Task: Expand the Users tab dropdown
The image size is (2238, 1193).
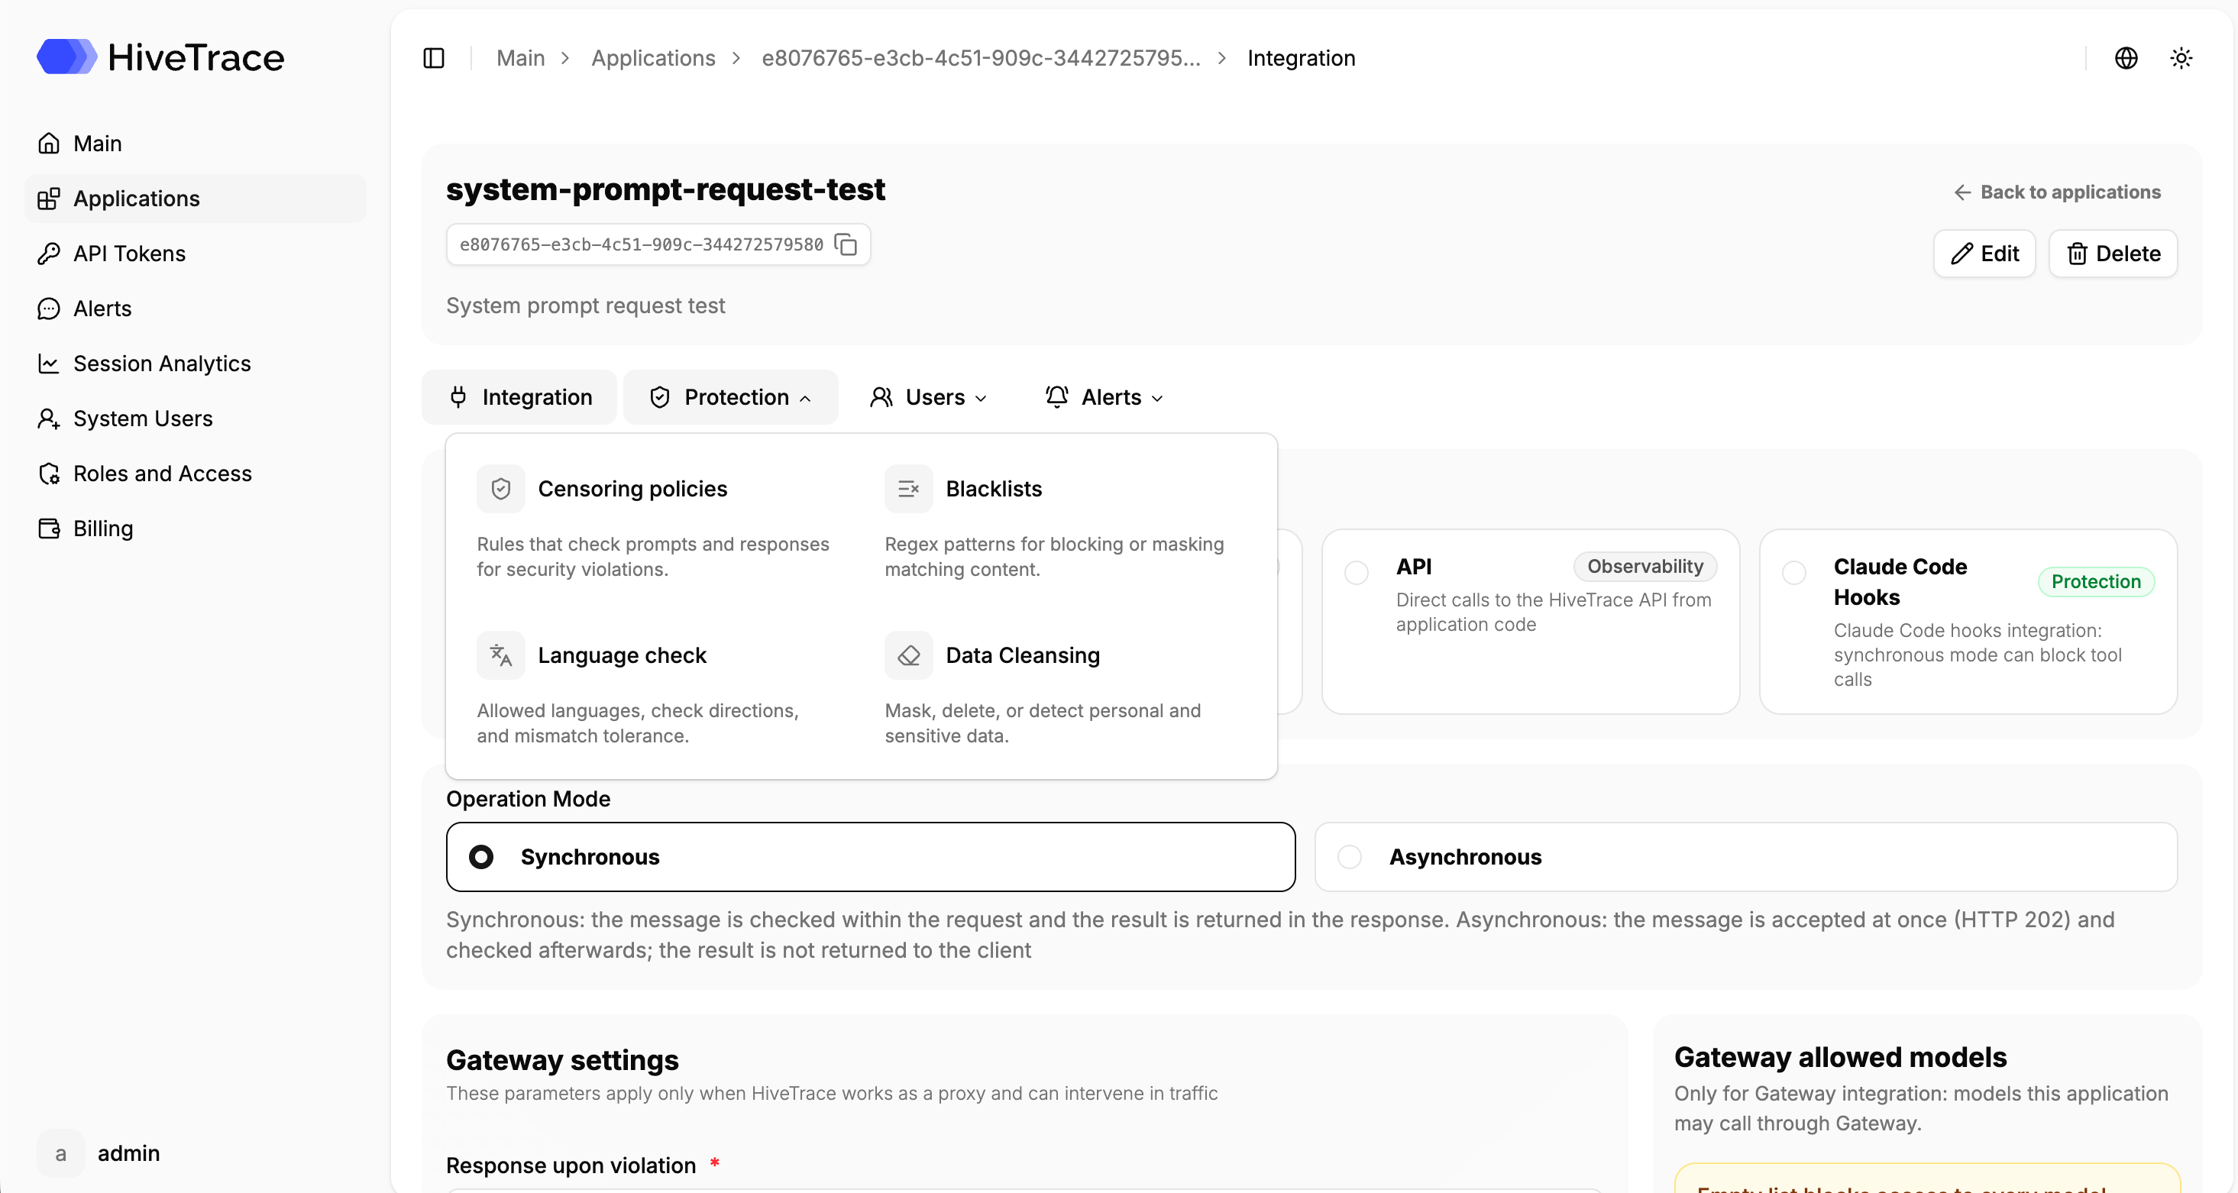Action: (x=929, y=397)
